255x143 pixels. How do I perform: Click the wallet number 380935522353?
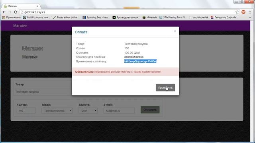click(x=134, y=57)
